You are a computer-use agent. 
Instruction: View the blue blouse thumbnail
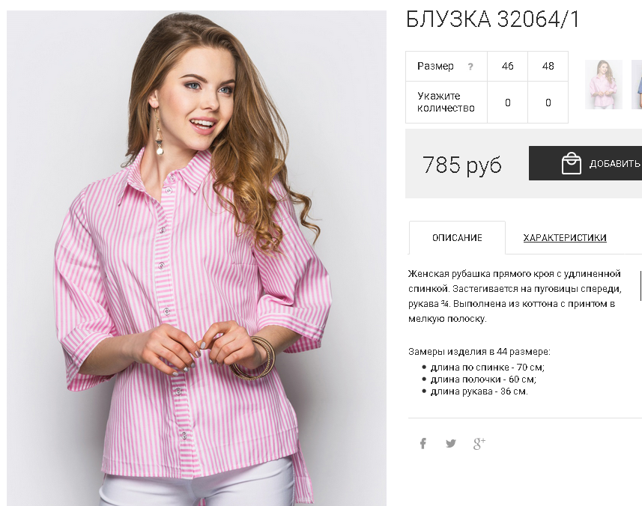637,85
